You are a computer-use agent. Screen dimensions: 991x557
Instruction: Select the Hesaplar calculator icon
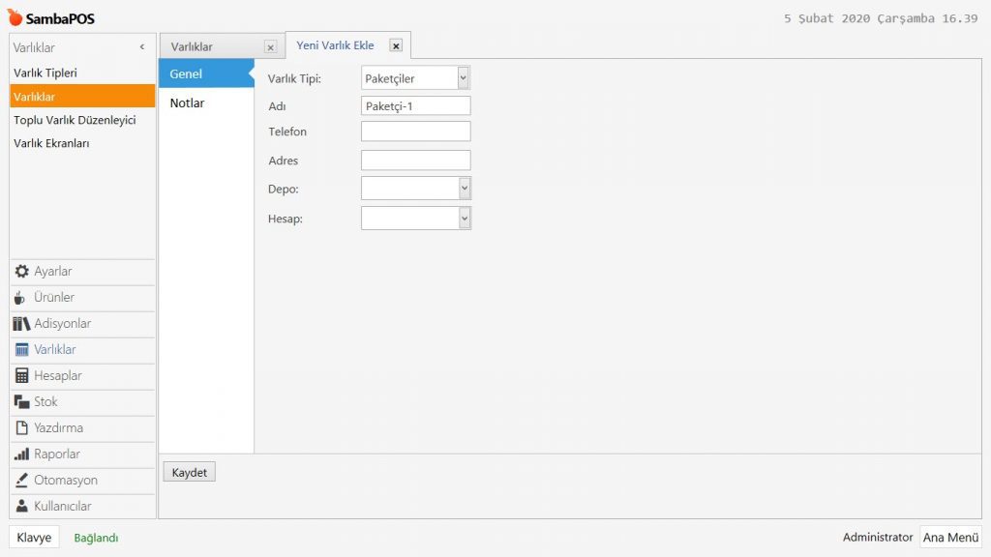[21, 376]
